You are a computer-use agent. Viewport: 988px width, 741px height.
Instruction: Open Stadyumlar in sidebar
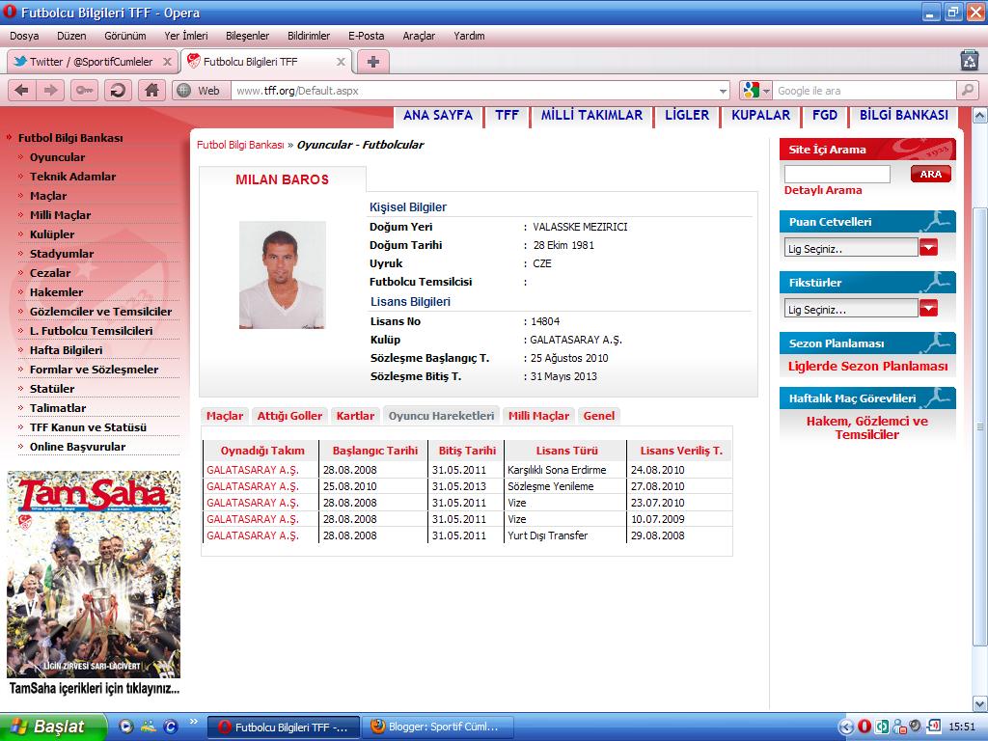[62, 254]
